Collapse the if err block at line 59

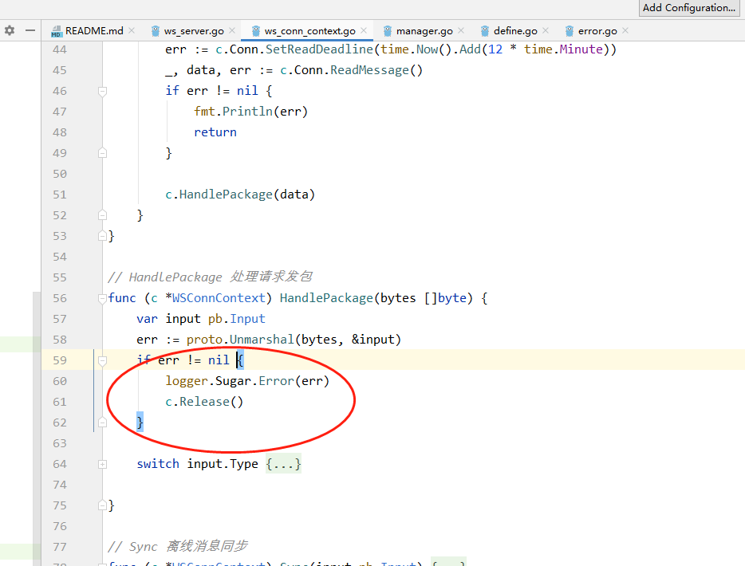pos(101,360)
